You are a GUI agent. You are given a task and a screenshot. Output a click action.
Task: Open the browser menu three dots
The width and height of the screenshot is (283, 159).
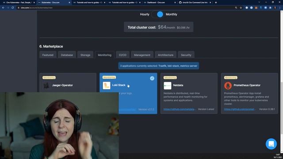[x=280, y=8]
